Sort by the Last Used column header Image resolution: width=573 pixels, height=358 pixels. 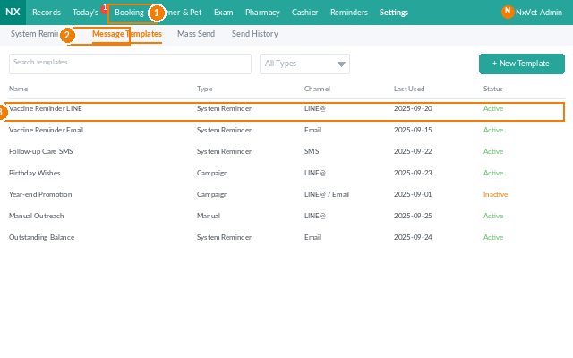409,89
